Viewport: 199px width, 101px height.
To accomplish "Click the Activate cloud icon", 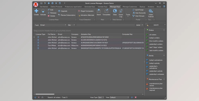I will [x=43, y=11].
